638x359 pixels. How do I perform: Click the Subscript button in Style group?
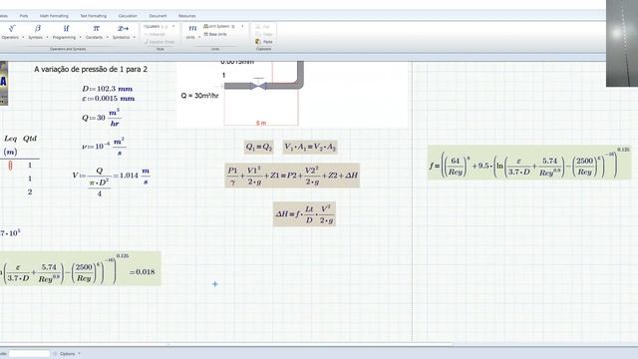pos(155,34)
